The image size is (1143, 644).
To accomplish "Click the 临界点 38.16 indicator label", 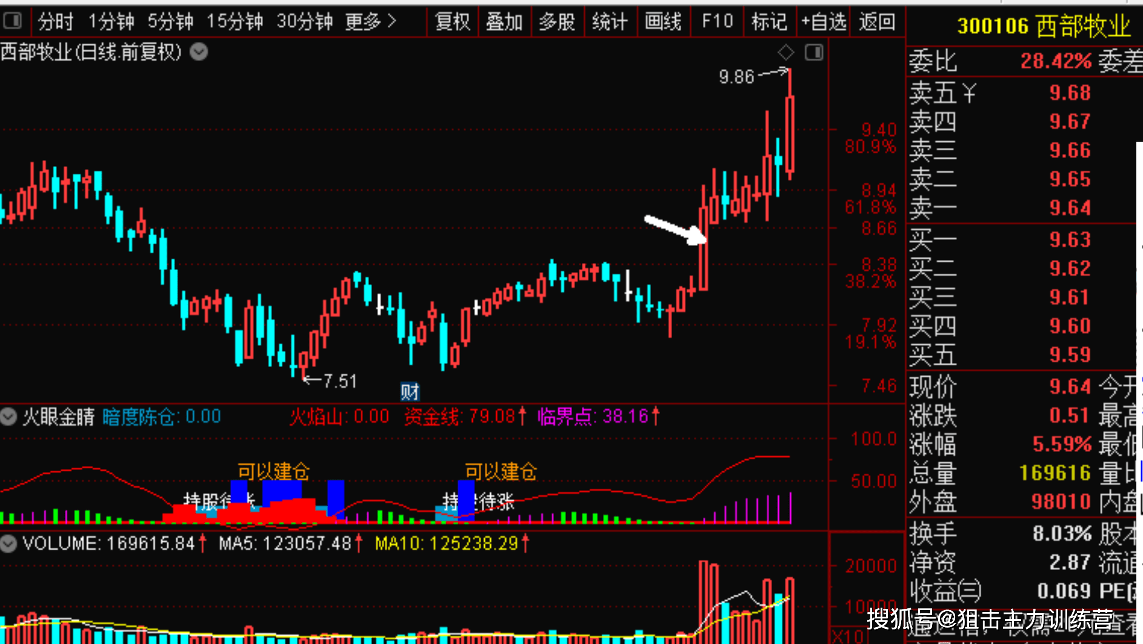I will pyautogui.click(x=599, y=417).
